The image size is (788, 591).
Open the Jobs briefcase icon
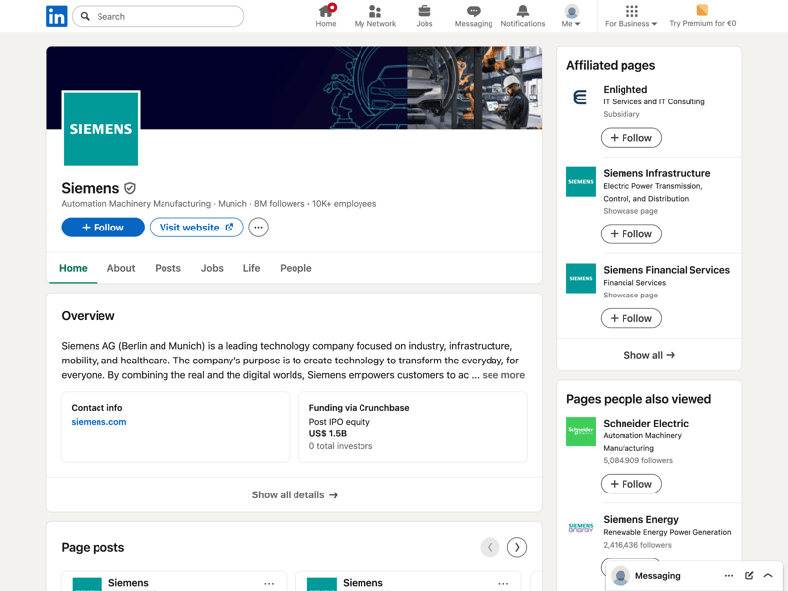pos(424,12)
